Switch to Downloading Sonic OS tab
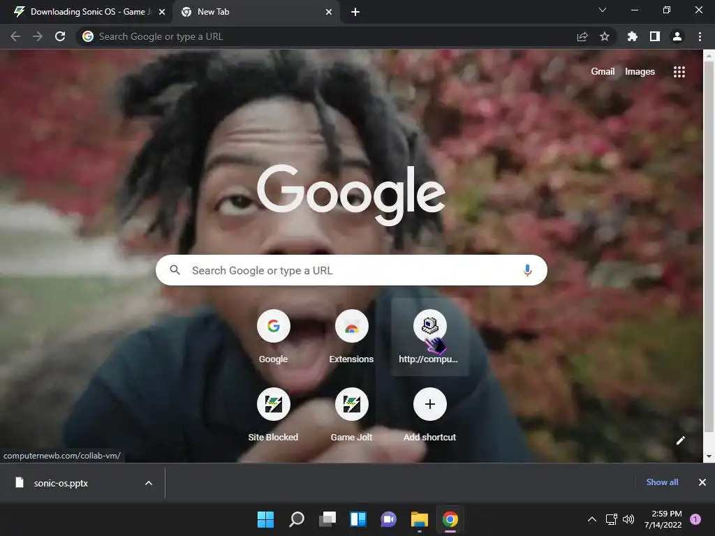Image resolution: width=715 pixels, height=536 pixels. click(85, 12)
